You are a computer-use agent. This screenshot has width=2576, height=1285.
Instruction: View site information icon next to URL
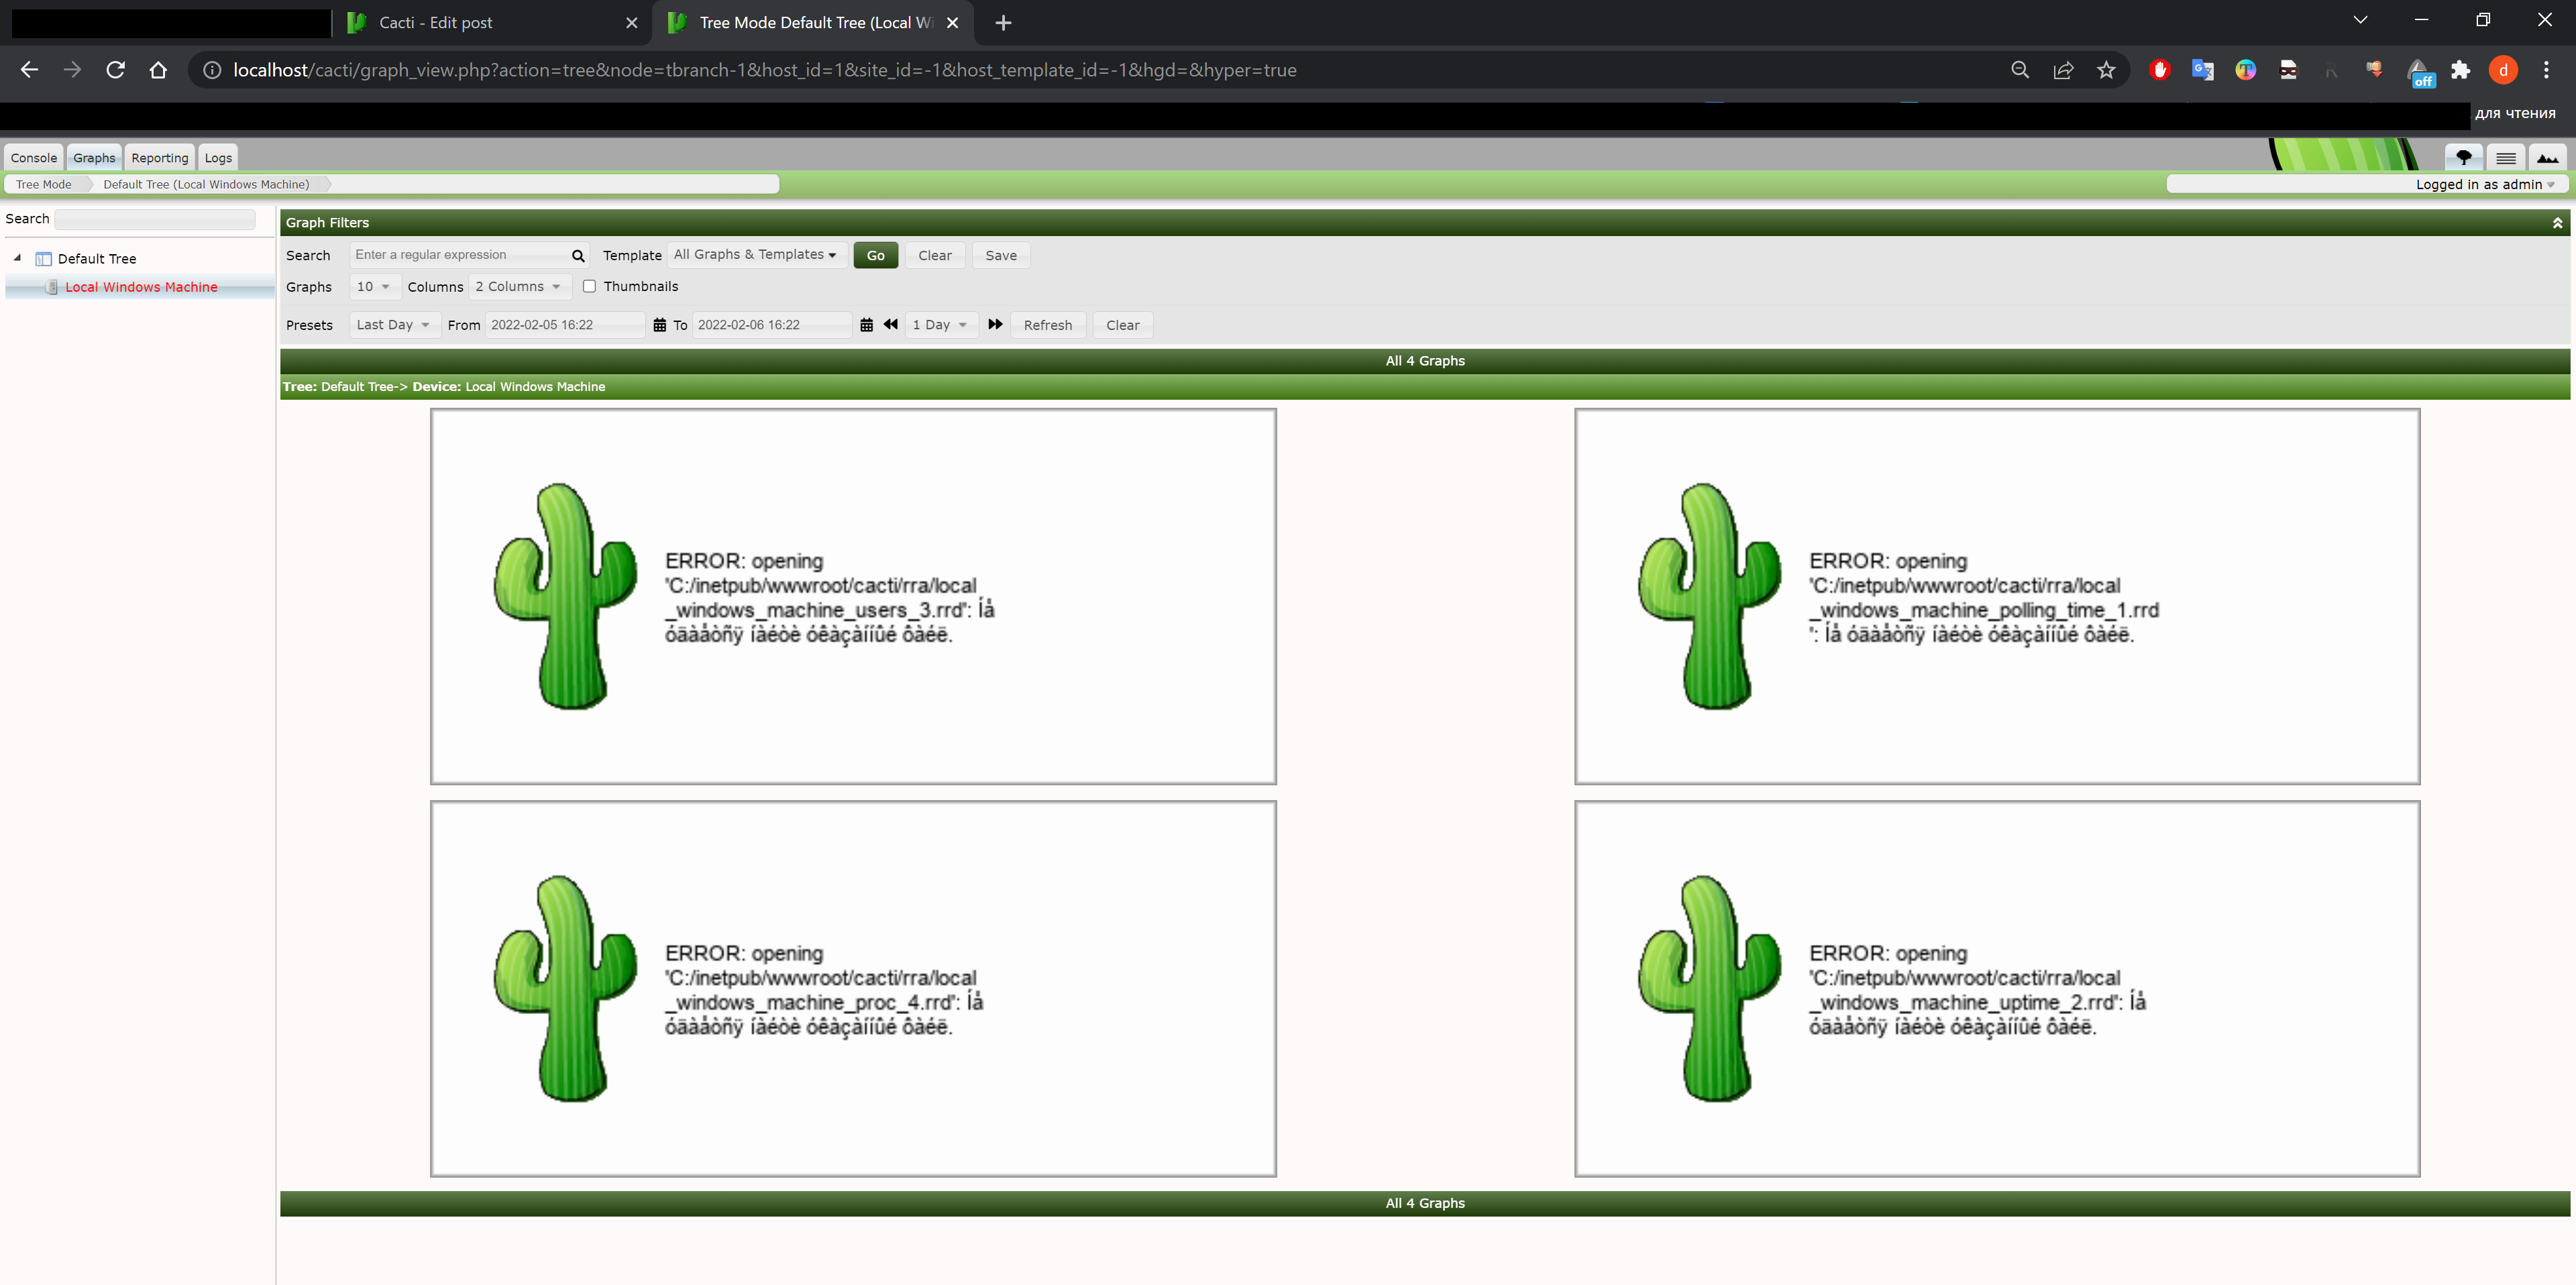[212, 70]
